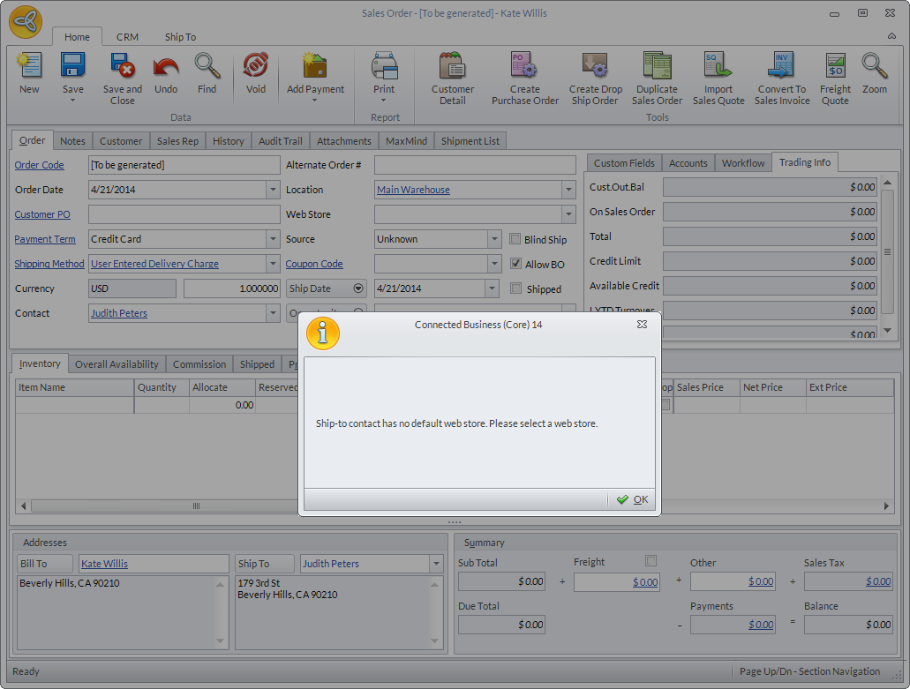Select Convert To Sales Invoice icon

(782, 67)
